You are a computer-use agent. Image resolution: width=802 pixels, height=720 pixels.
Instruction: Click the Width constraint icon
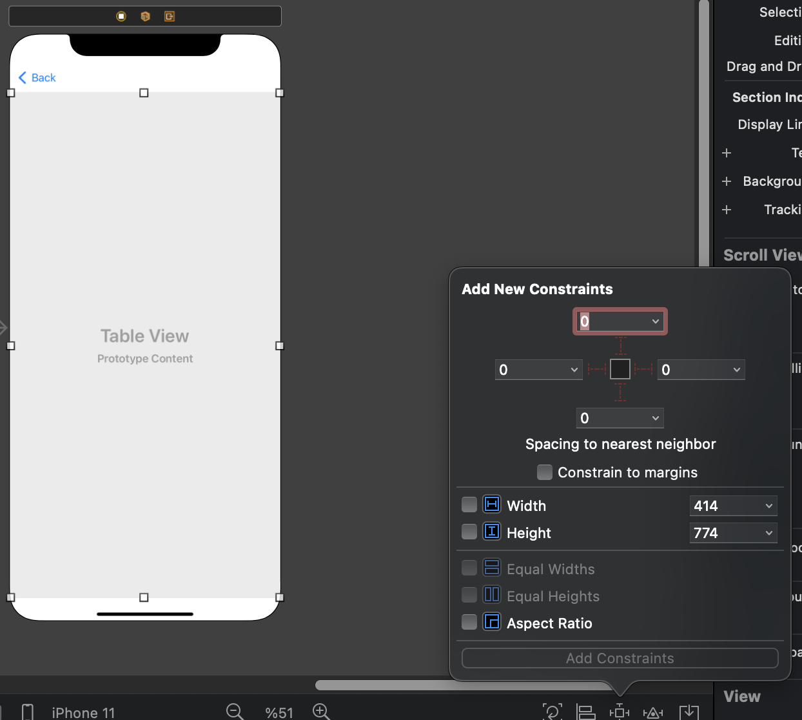492,505
